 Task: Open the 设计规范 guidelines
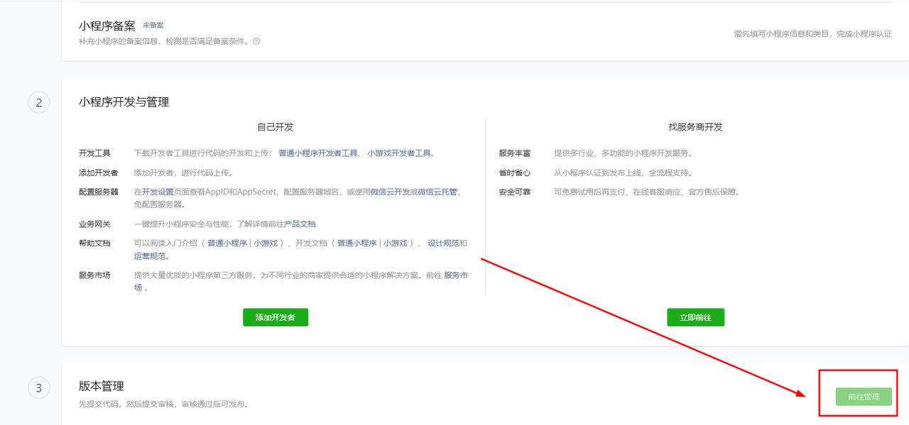pos(443,243)
